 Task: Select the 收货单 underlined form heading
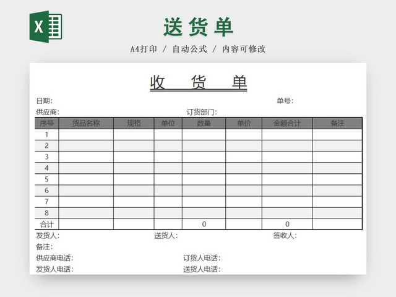point(198,82)
